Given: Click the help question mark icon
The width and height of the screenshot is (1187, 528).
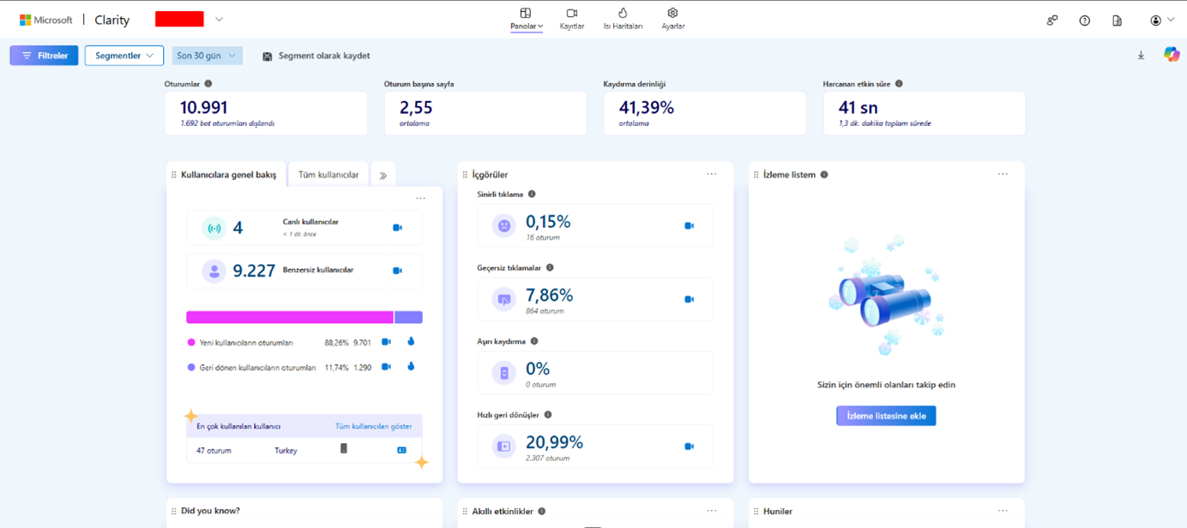Looking at the screenshot, I should coord(1084,21).
